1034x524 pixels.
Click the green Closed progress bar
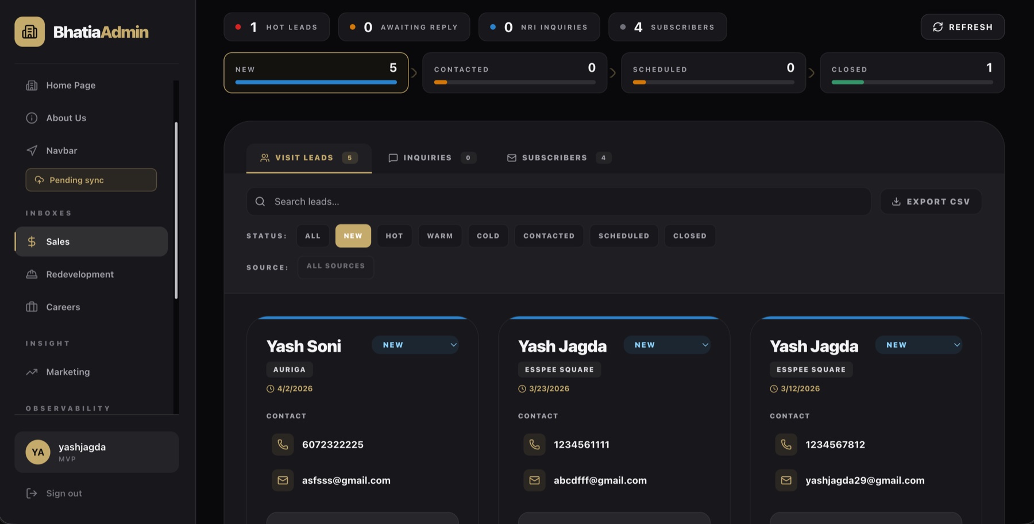tap(848, 82)
